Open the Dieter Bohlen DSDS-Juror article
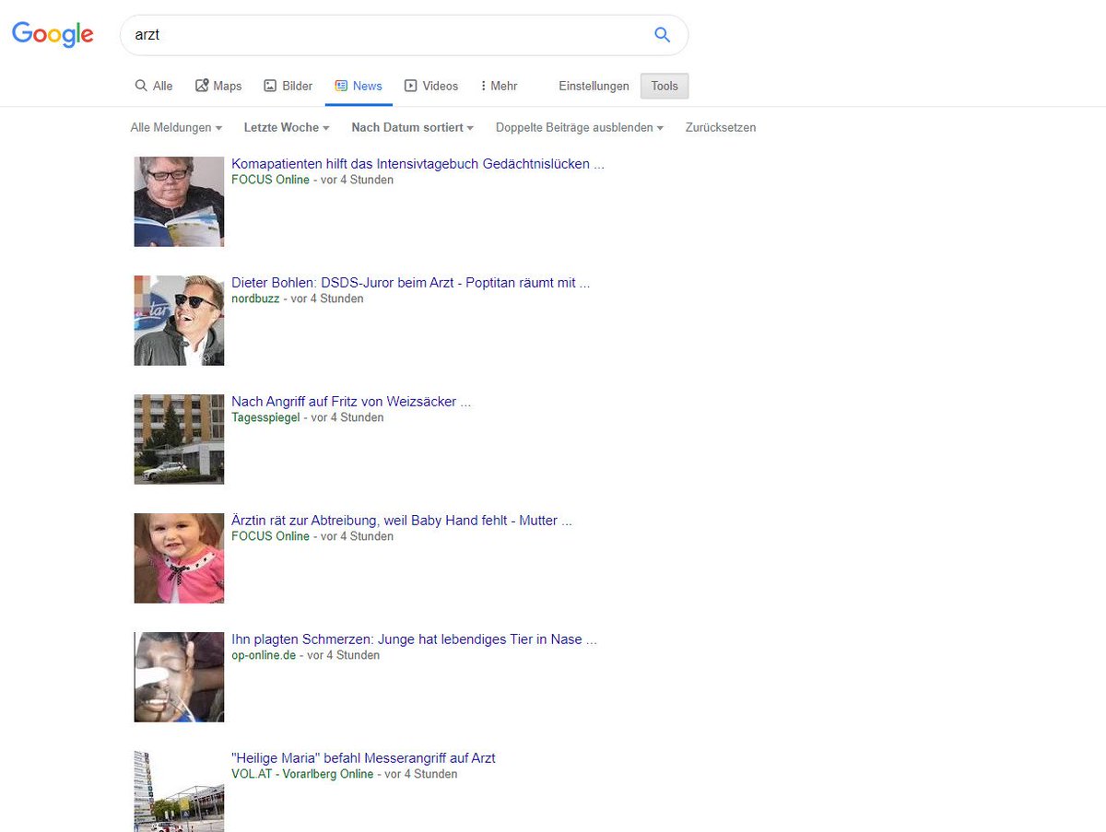Viewport: 1106px width, 832px height. pos(410,283)
